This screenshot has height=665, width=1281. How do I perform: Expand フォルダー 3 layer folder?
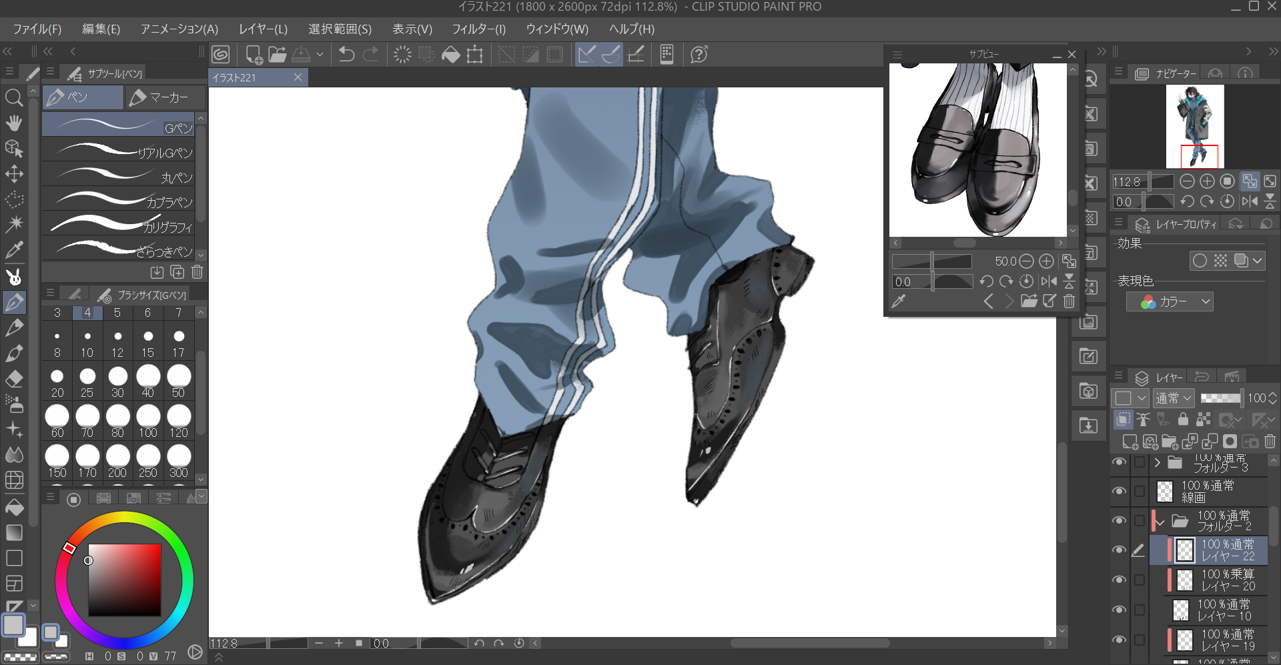pos(1158,462)
